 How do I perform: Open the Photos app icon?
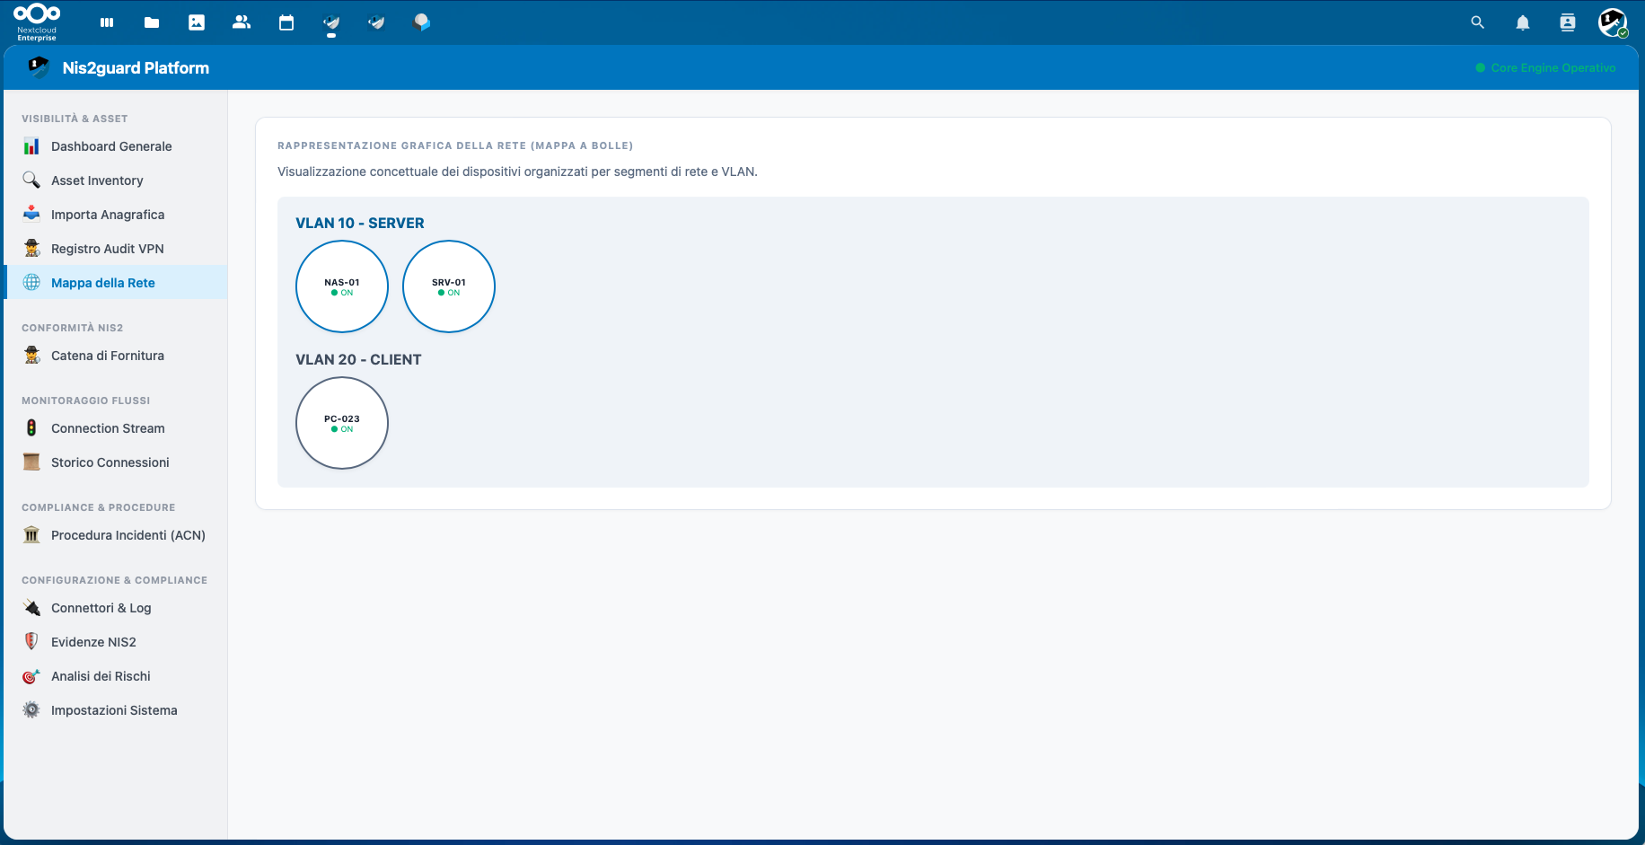pos(197,22)
